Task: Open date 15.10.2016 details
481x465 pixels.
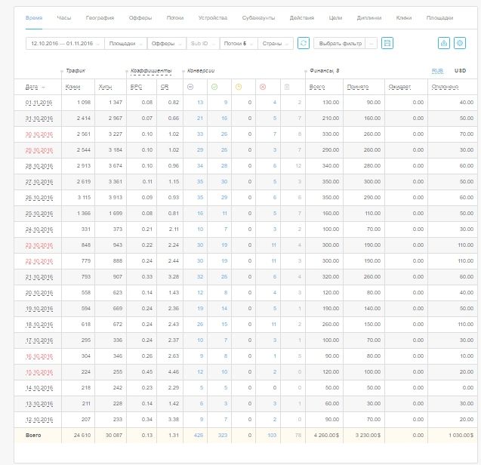Action: click(x=39, y=372)
